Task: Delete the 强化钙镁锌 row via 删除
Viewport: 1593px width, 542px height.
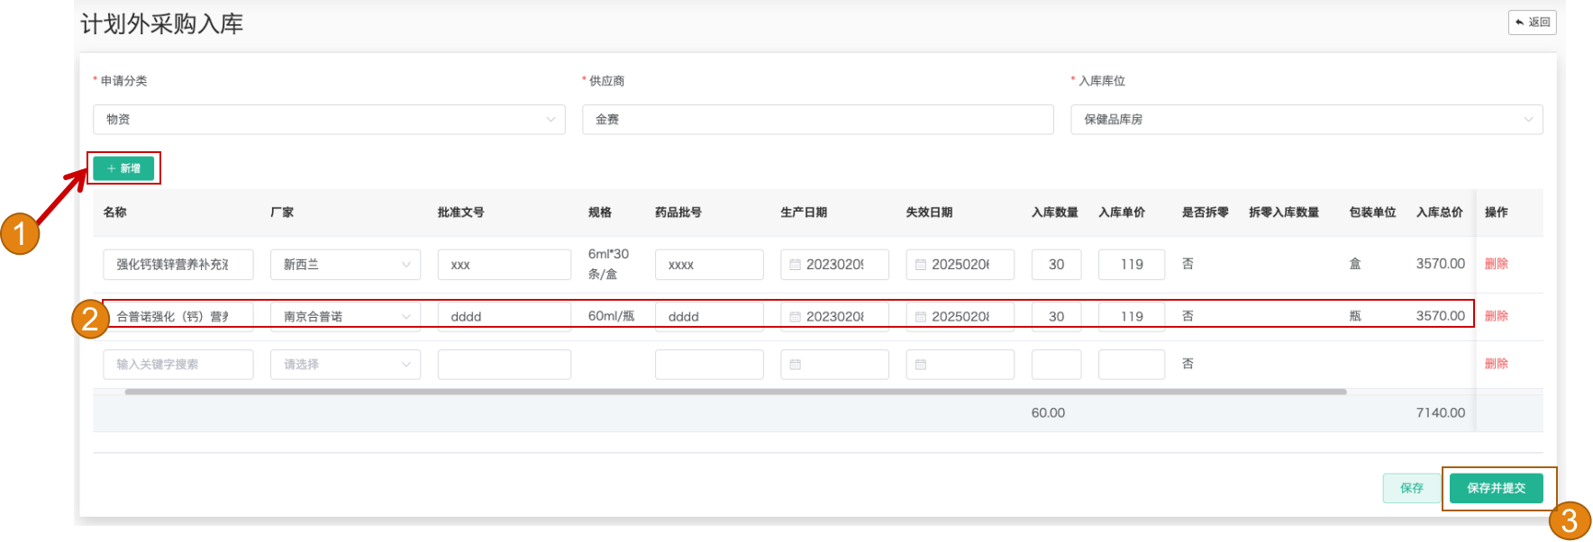Action: (x=1496, y=264)
